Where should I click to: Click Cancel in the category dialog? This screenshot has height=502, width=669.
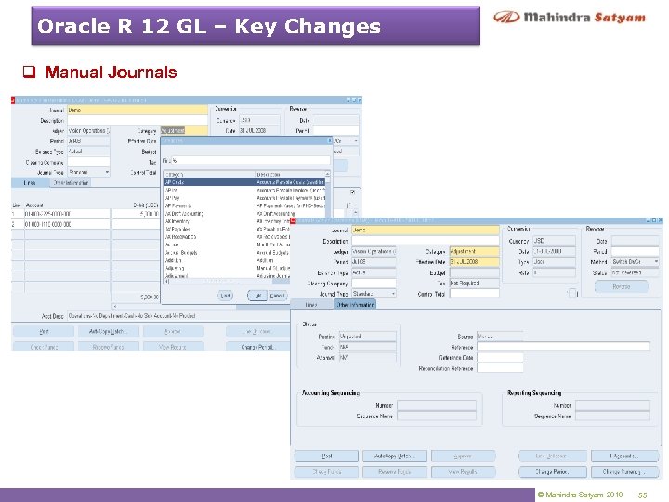[277, 296]
